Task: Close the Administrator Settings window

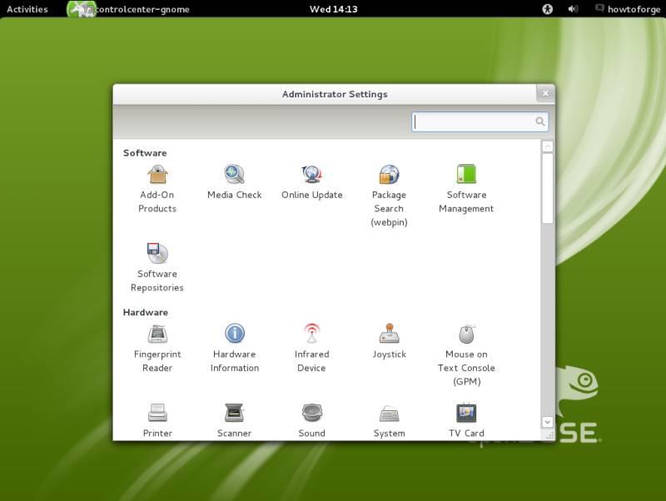Action: click(545, 93)
